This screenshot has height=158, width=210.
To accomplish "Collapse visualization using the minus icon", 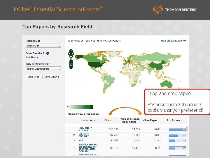I will click(x=185, y=41).
